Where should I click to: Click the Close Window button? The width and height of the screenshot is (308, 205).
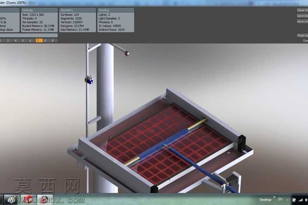coord(302,10)
